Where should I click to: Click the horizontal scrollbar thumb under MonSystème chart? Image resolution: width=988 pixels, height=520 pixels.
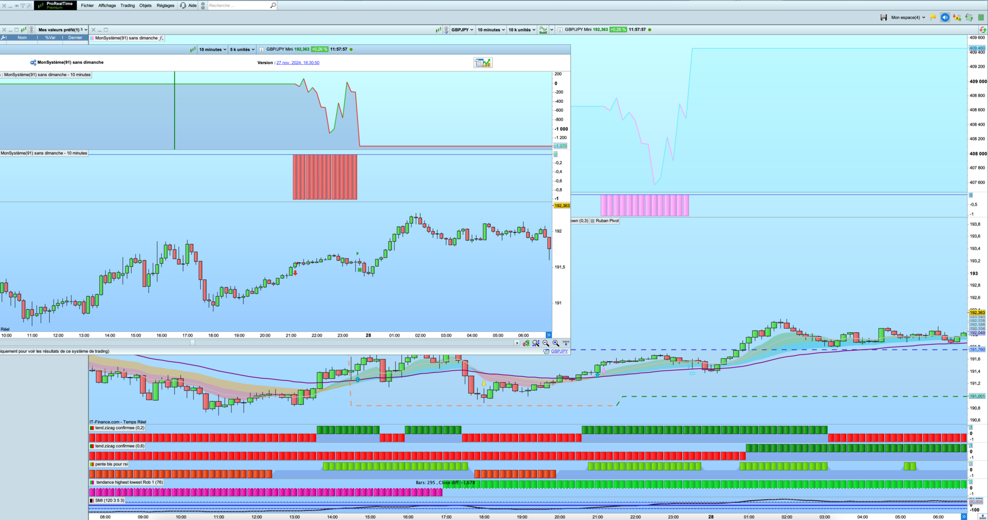192,343
